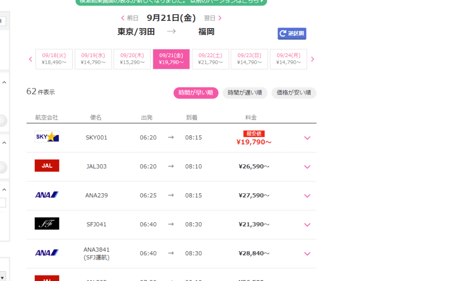Expand the ANA239 flight details chevron
The height and width of the screenshot is (281, 457).
coord(307,196)
